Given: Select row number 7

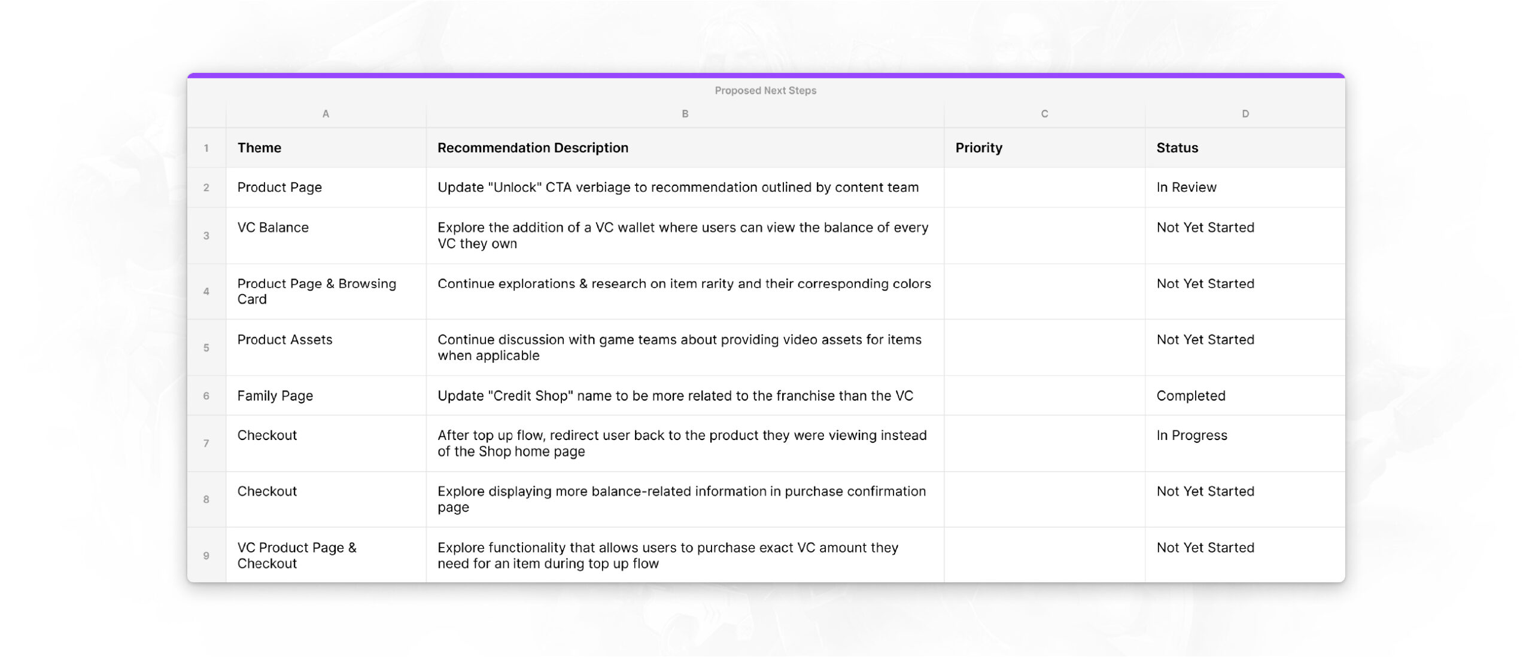Looking at the screenshot, I should click(x=206, y=444).
